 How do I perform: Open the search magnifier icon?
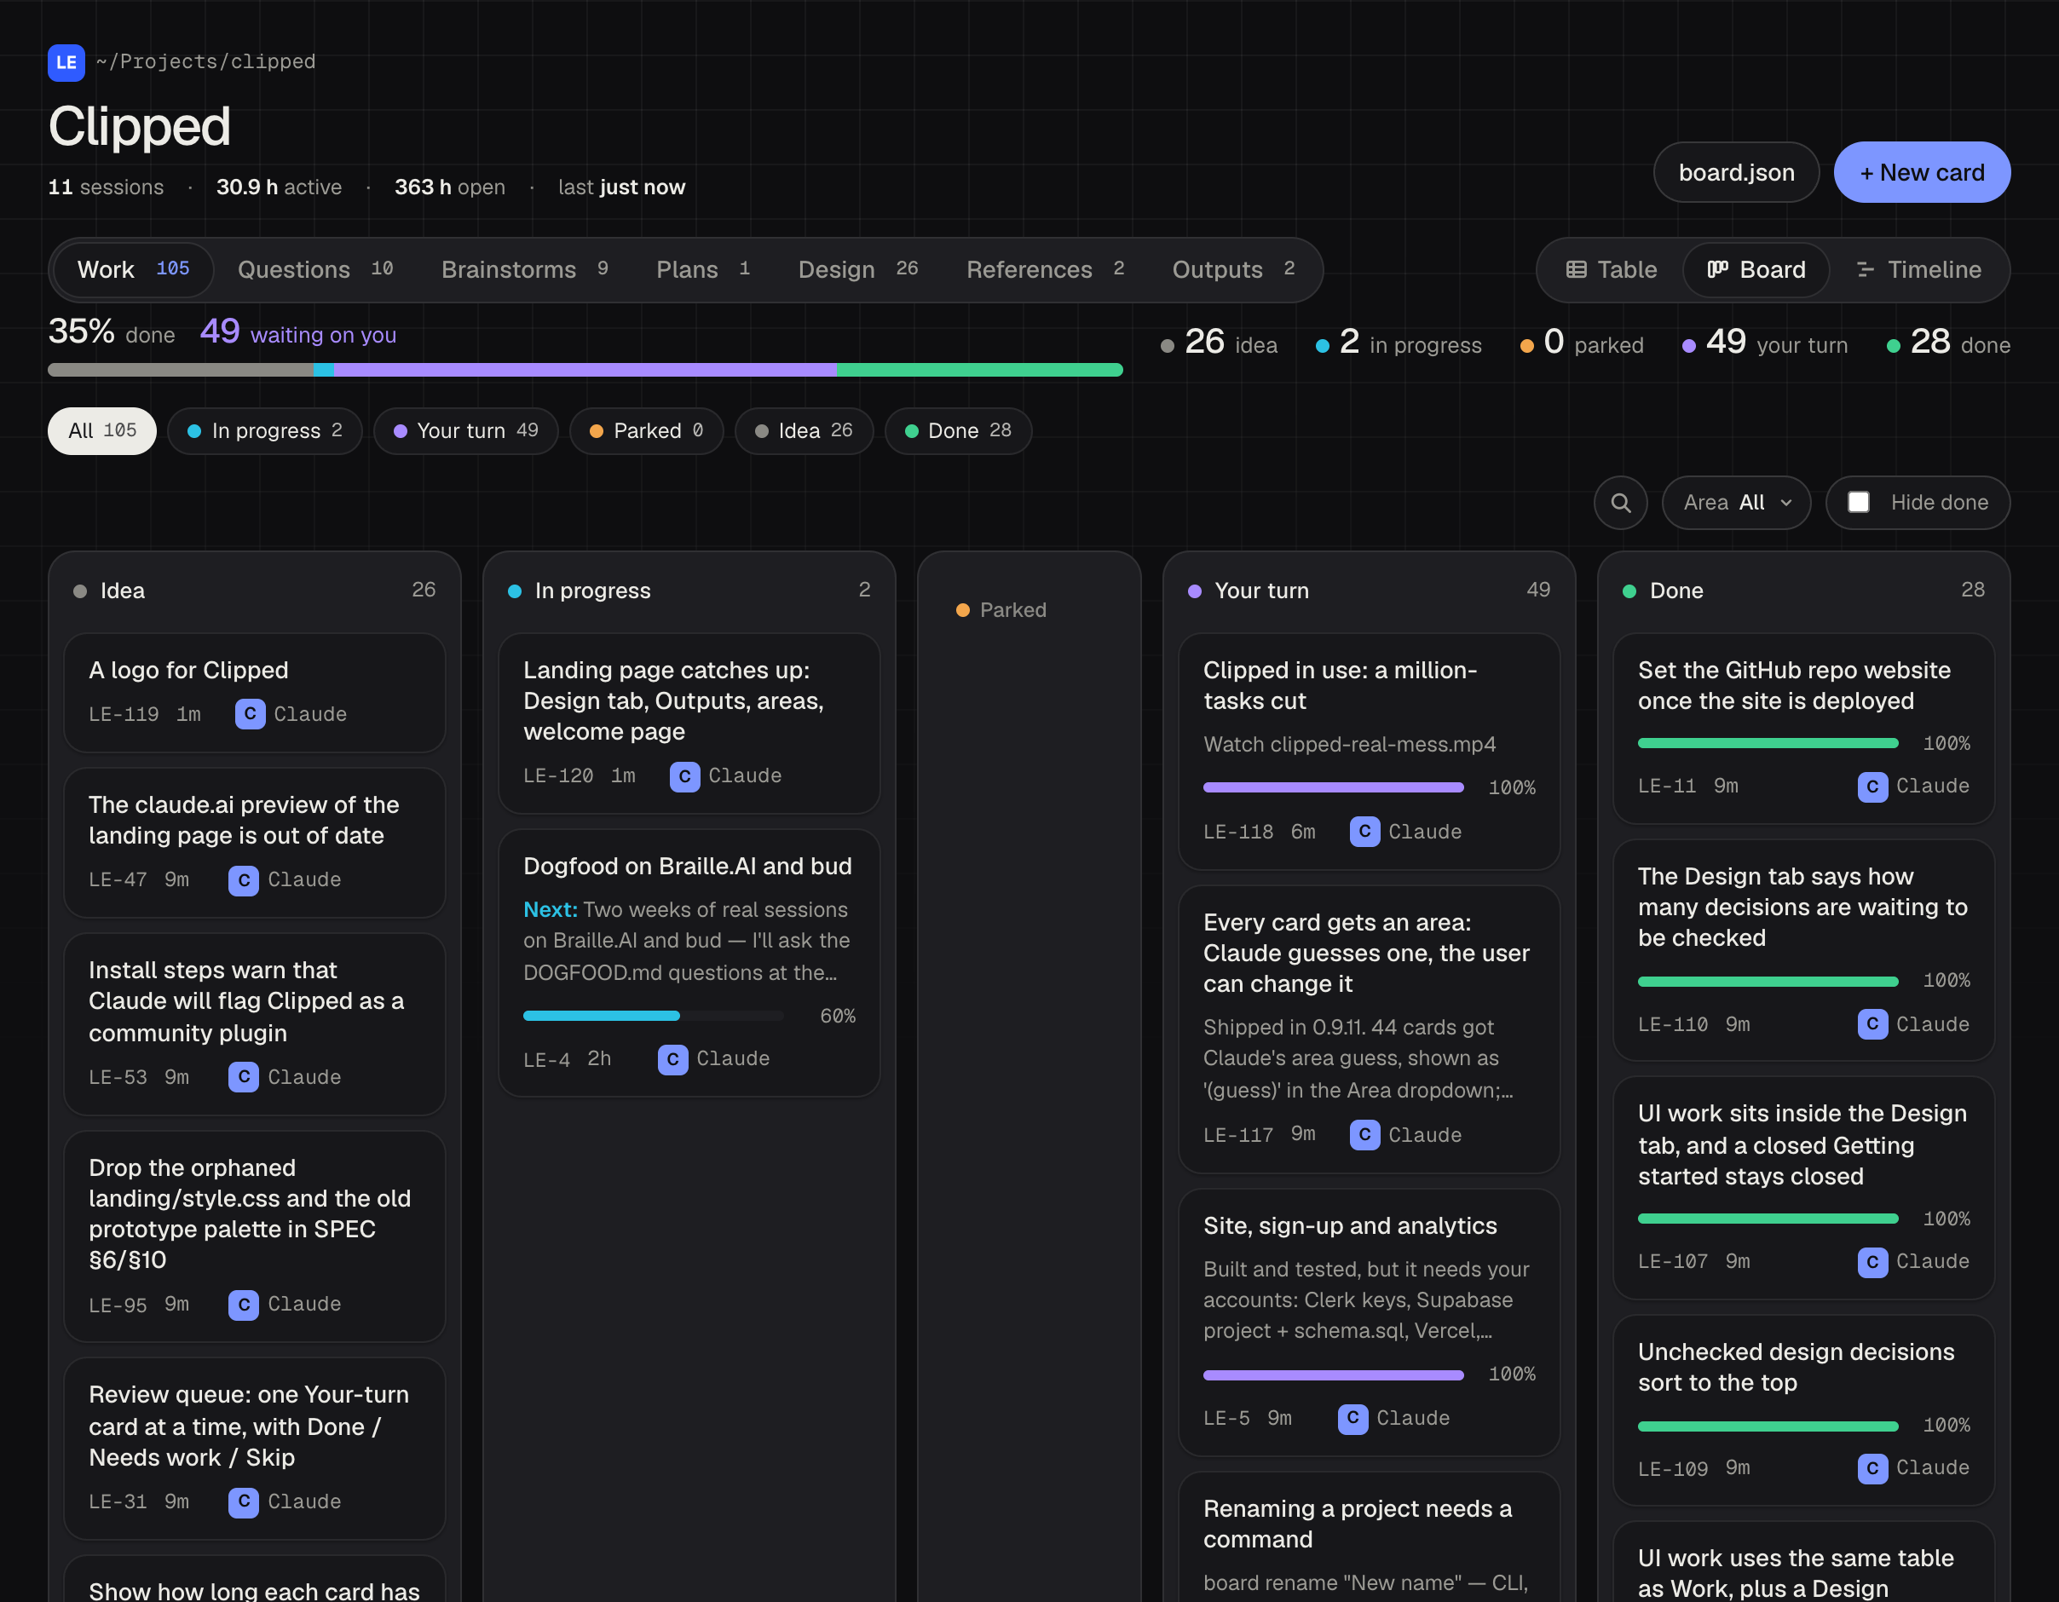point(1621,503)
